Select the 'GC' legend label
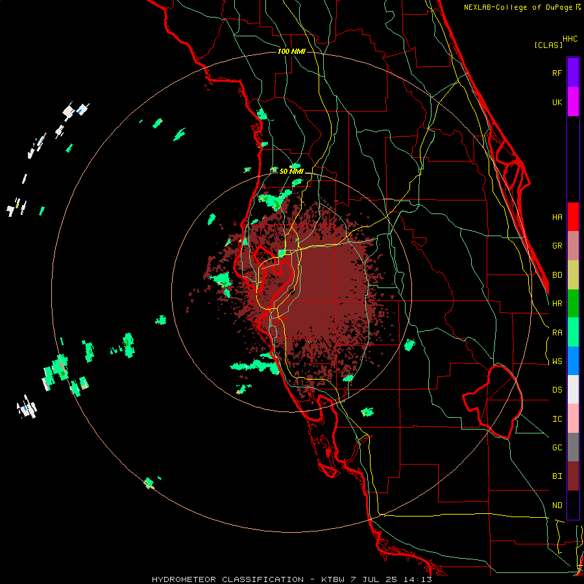584x584 pixels. pyautogui.click(x=557, y=448)
